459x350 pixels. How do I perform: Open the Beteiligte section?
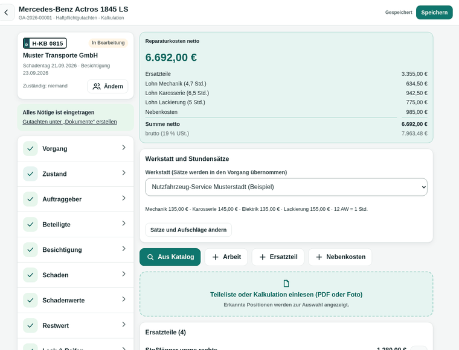pyautogui.click(x=75, y=225)
